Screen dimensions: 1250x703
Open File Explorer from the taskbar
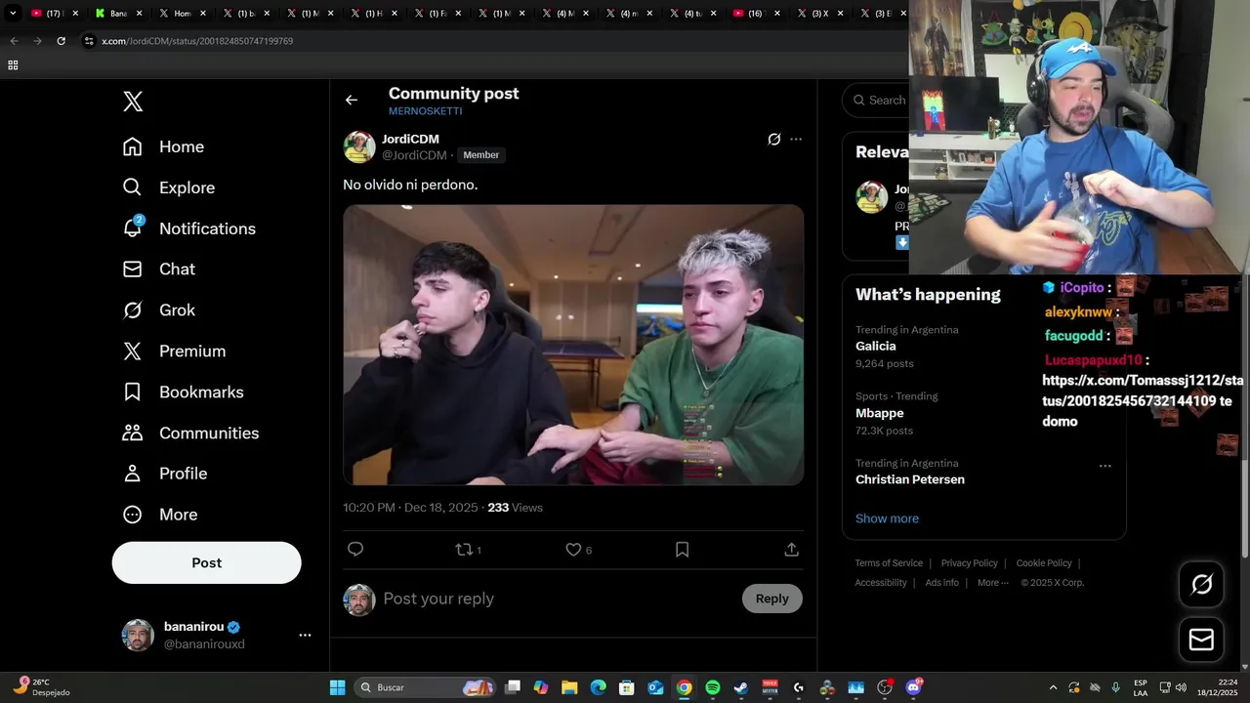(569, 687)
